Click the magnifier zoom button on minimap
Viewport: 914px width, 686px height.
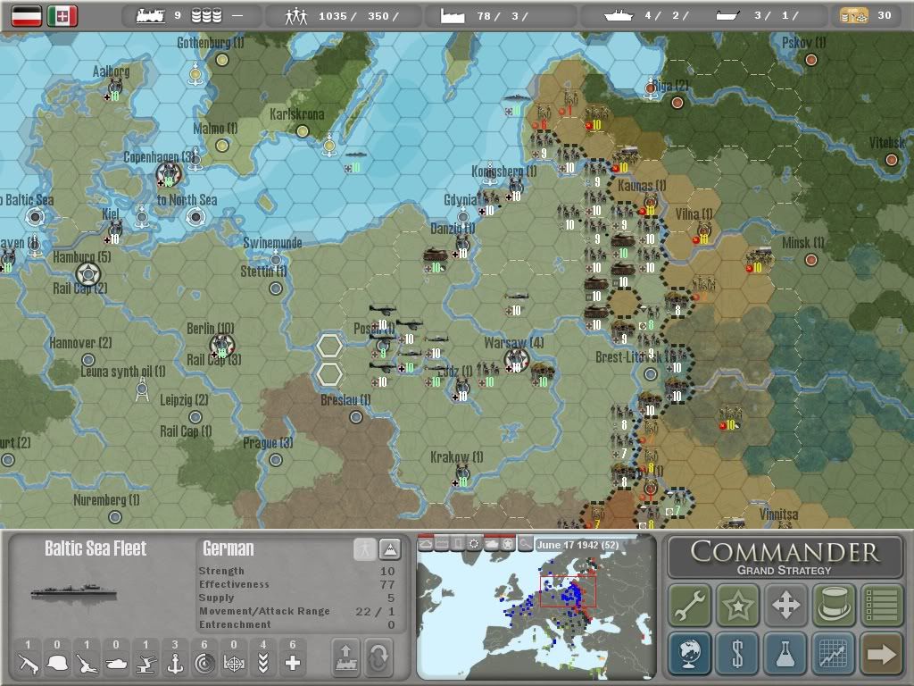526,544
